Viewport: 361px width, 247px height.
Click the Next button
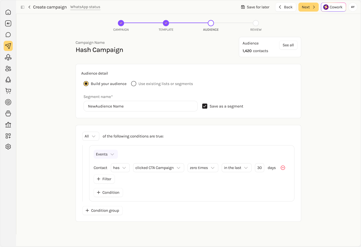(309, 7)
